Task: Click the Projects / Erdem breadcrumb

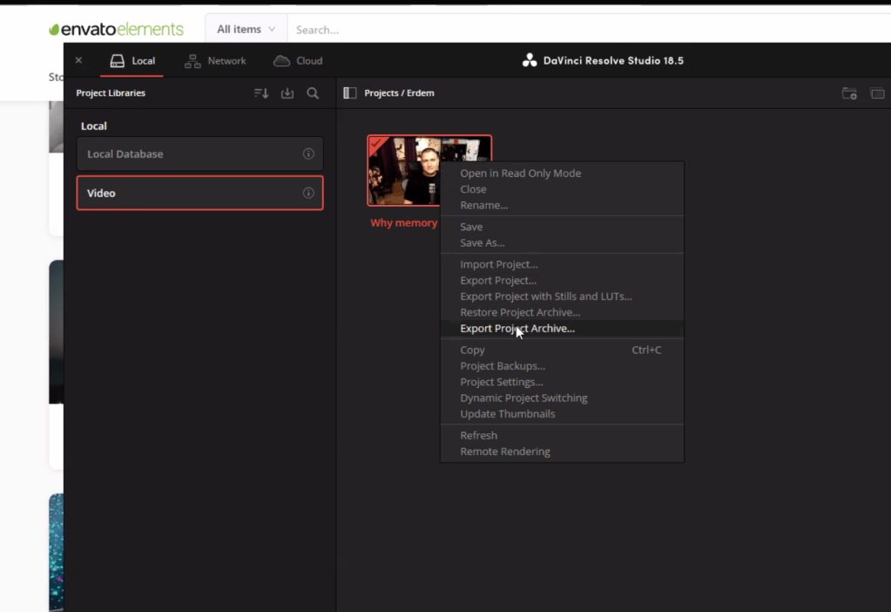Action: pyautogui.click(x=399, y=92)
